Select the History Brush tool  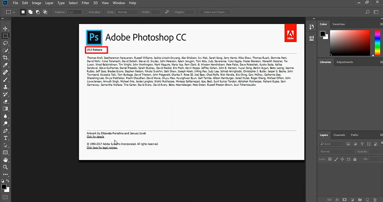5,94
